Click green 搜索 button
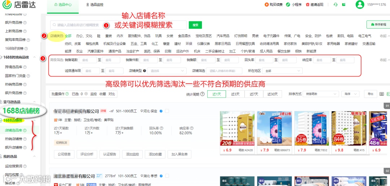This screenshot has width=390, height=186. [195, 25]
